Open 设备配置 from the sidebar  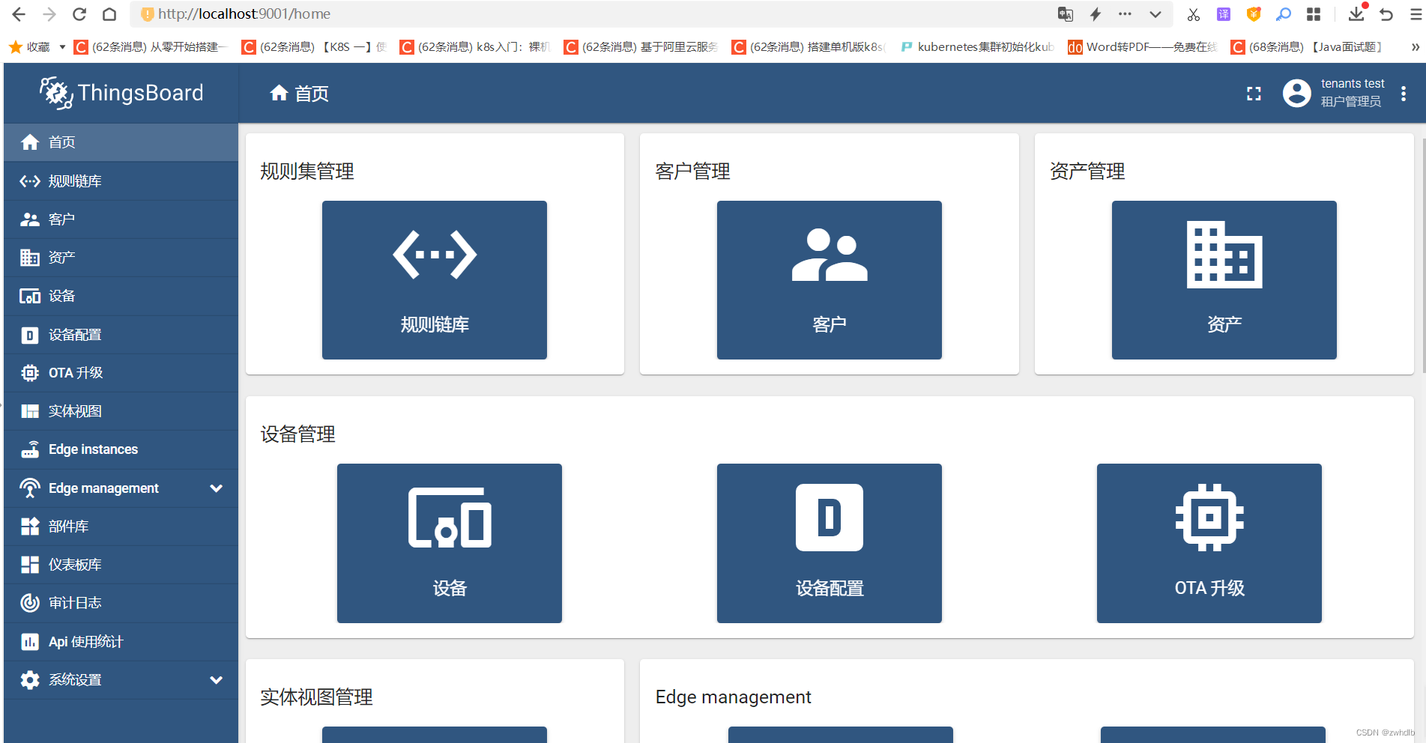[74, 334]
